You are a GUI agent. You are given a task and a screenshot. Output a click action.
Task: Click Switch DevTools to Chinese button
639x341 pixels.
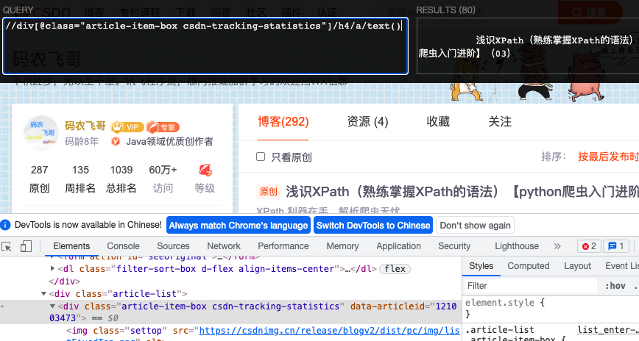point(373,225)
